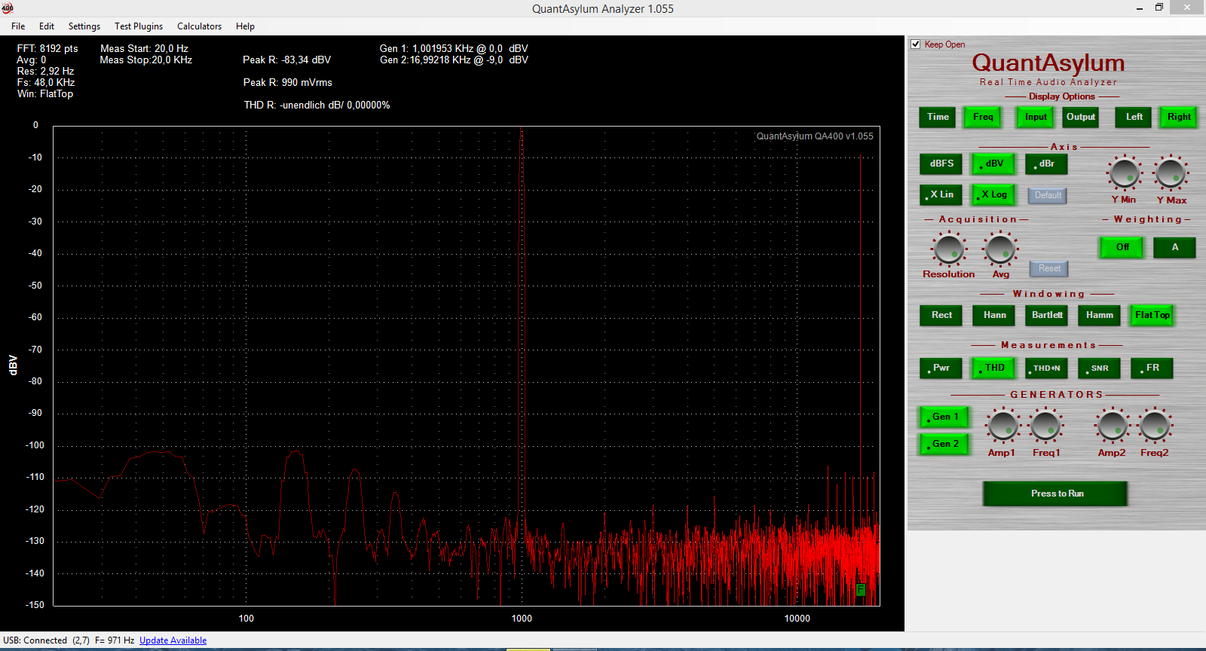The image size is (1206, 651).
Task: Open the File menu
Action: coord(18,26)
